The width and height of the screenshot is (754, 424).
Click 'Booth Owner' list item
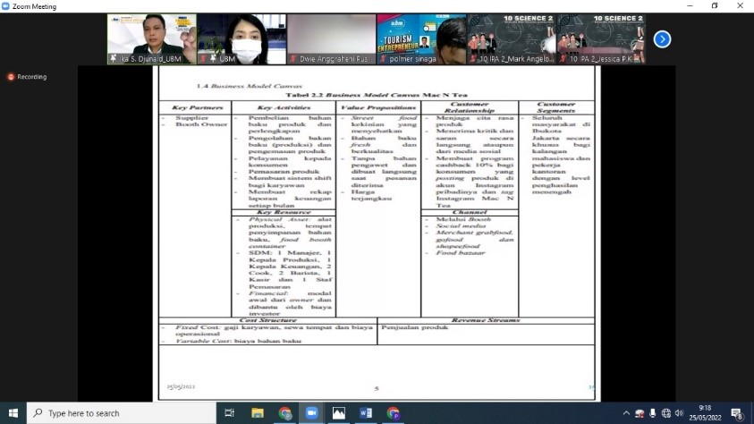click(201, 124)
